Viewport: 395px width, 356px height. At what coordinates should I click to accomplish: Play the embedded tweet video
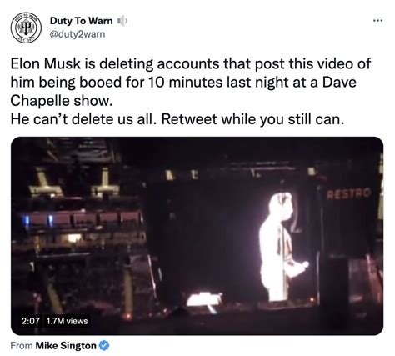tap(197, 236)
